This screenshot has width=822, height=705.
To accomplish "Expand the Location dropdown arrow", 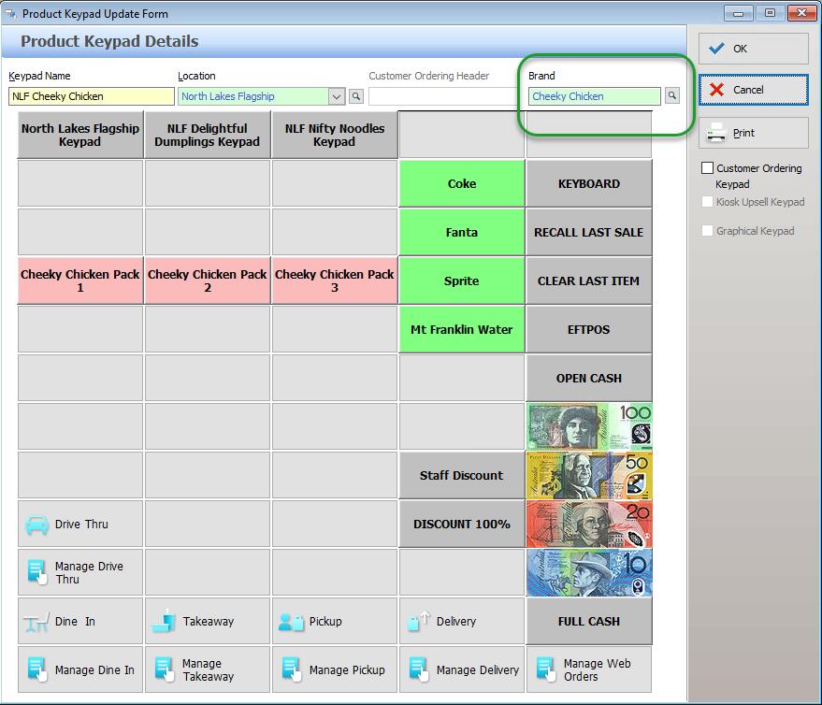I will tap(337, 96).
